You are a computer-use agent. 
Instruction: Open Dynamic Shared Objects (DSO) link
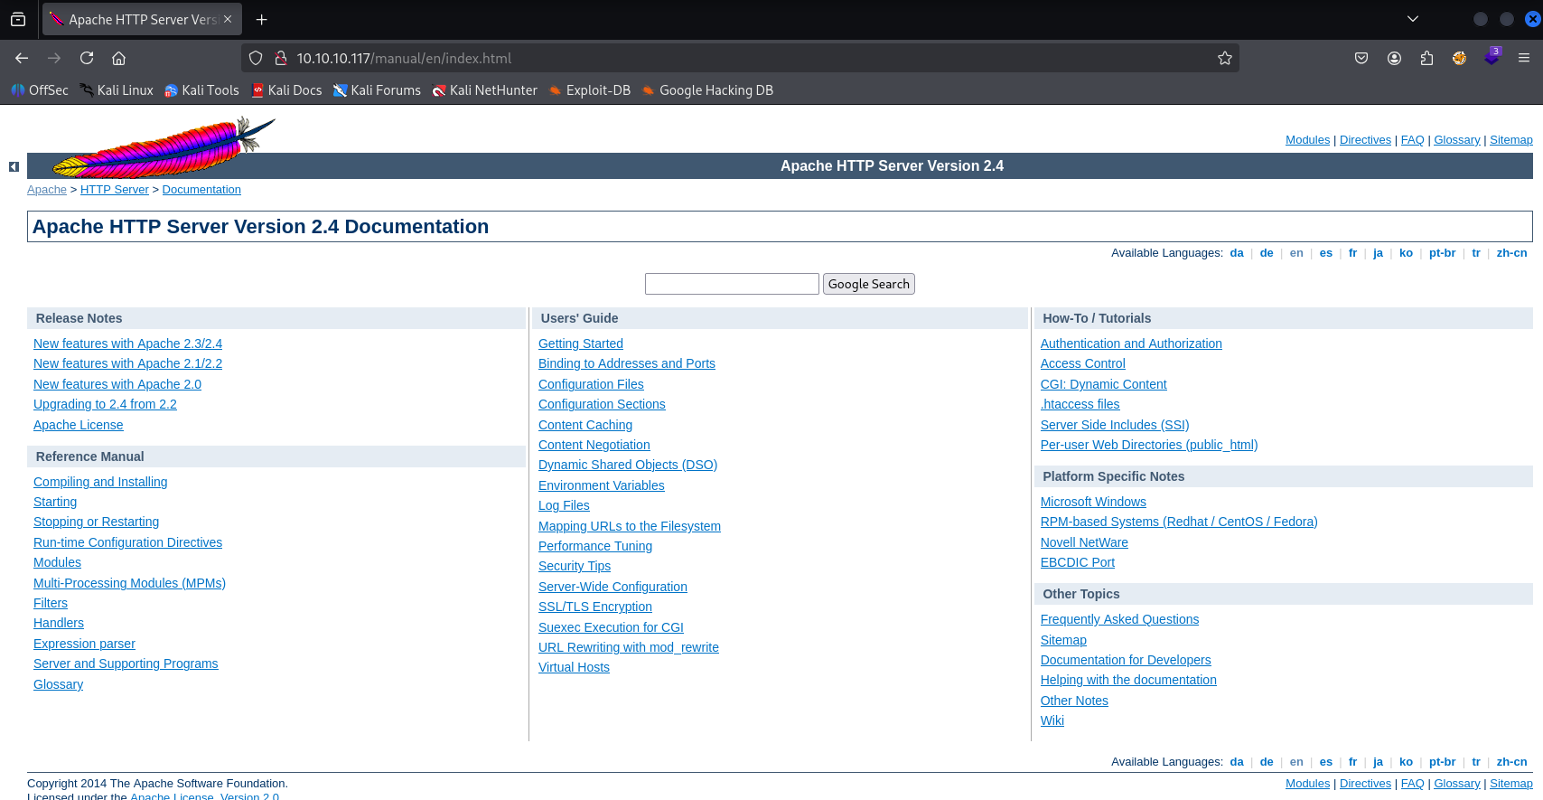(628, 465)
